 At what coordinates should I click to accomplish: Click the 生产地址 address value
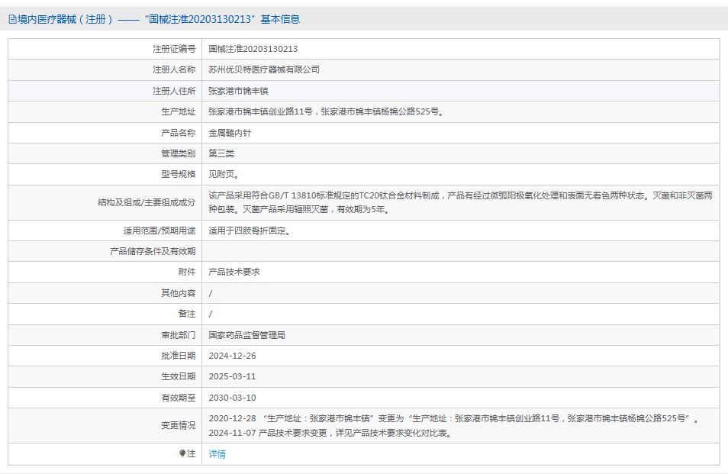point(326,111)
